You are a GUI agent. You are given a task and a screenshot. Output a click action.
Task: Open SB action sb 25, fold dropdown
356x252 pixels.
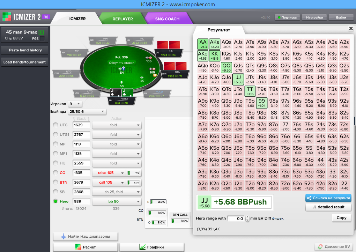point(117,192)
